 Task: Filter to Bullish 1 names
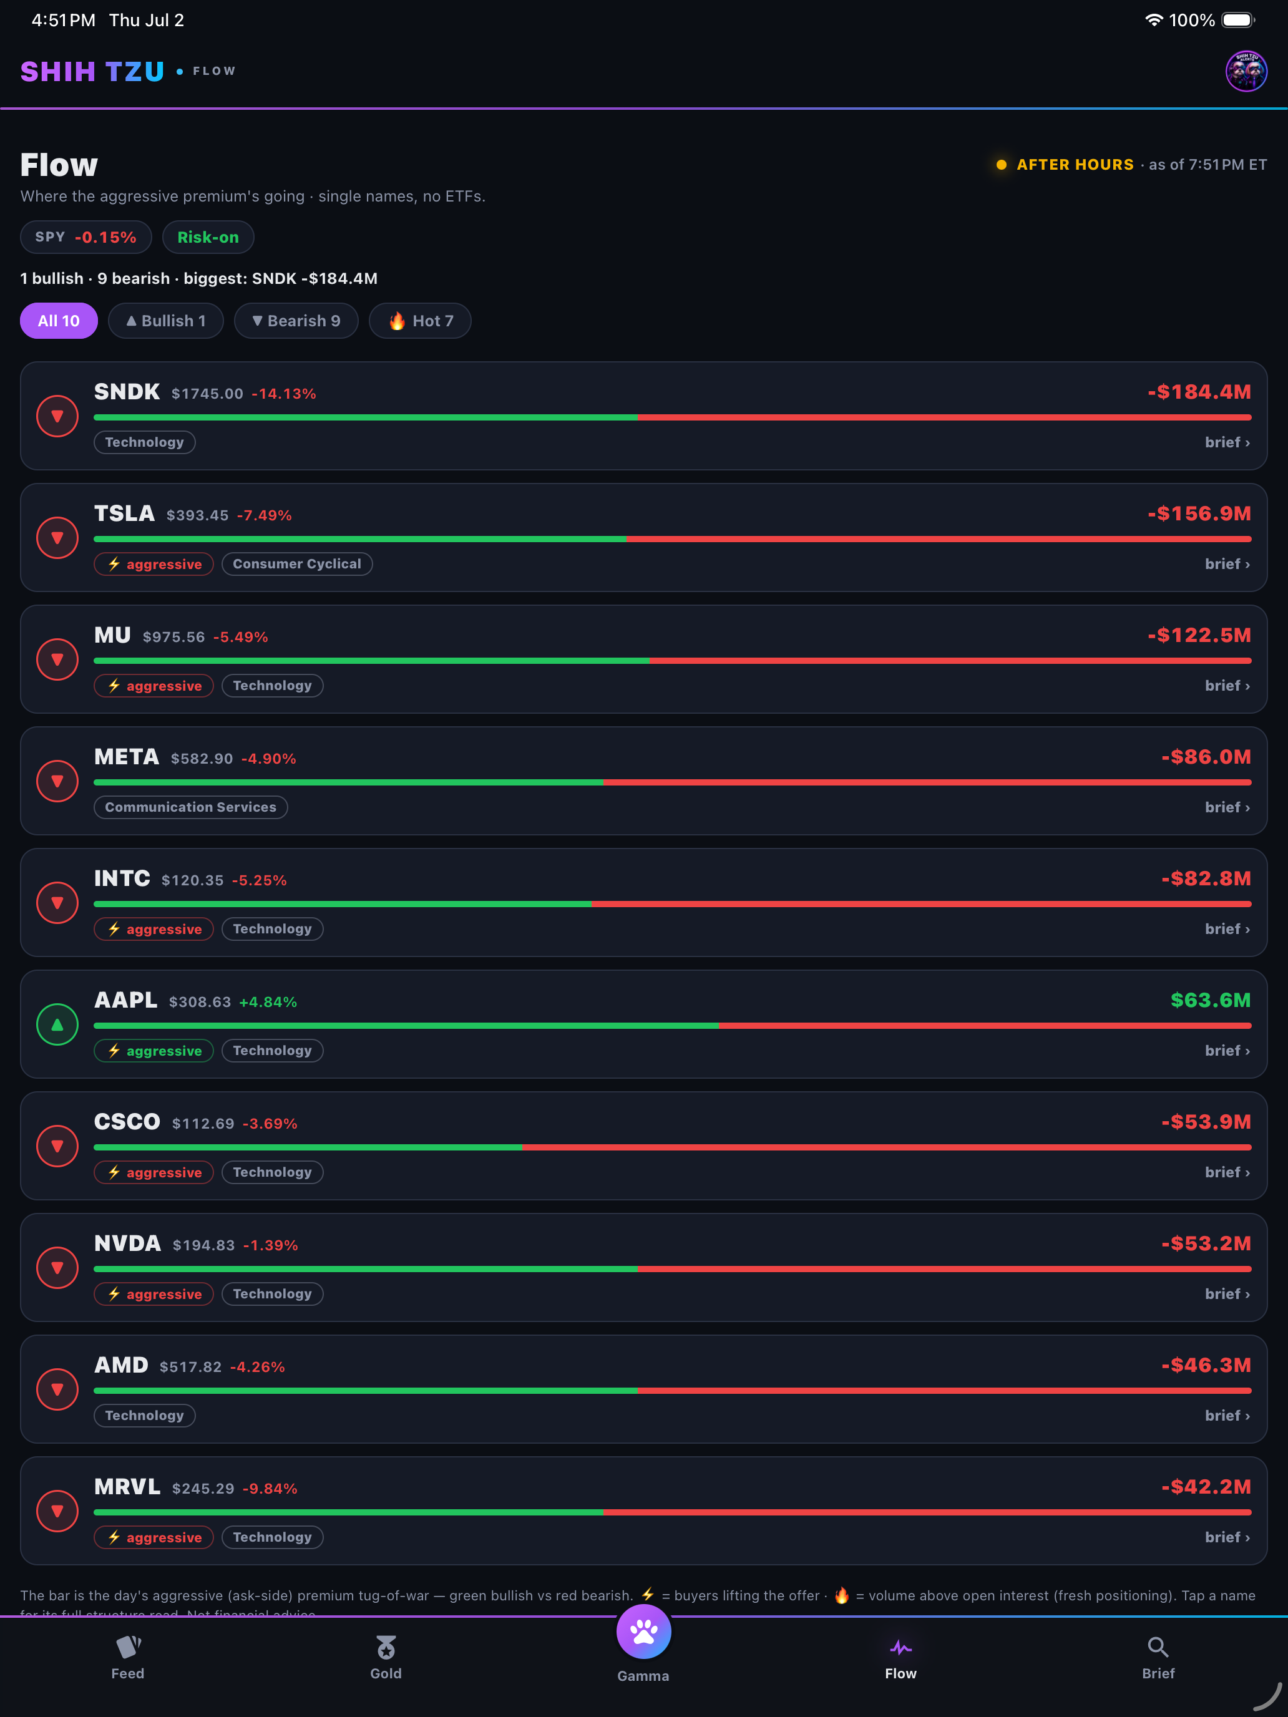pyautogui.click(x=165, y=321)
